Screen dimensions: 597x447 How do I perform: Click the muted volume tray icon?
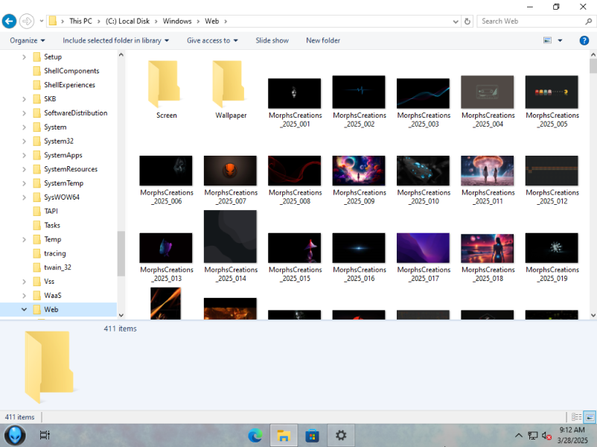pyautogui.click(x=546, y=435)
